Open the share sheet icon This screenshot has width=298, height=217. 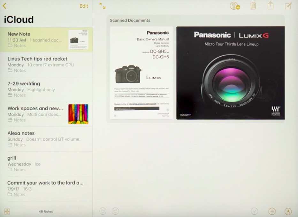[x=271, y=5]
